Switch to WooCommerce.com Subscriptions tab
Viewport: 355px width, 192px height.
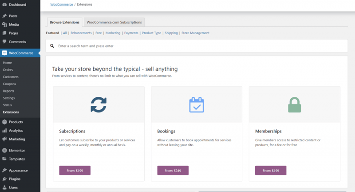pos(114,22)
